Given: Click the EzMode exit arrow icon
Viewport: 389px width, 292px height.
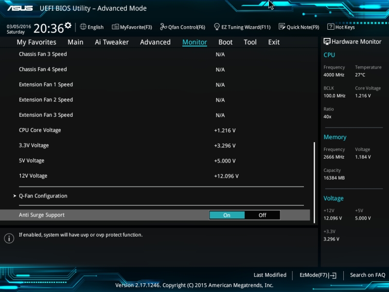Looking at the screenshot, I should tap(333, 275).
